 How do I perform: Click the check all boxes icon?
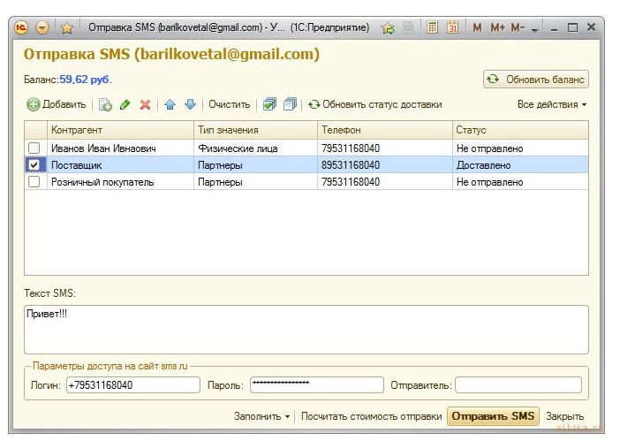click(269, 104)
